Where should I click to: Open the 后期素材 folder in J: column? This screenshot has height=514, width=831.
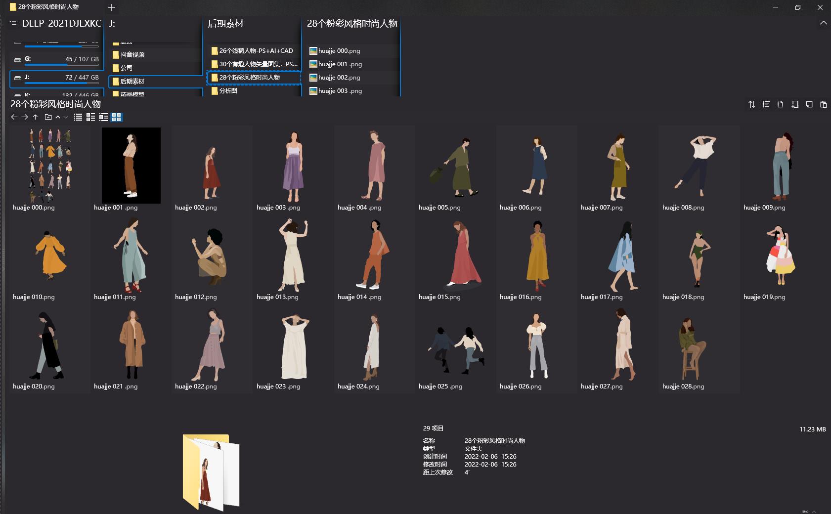coord(132,81)
